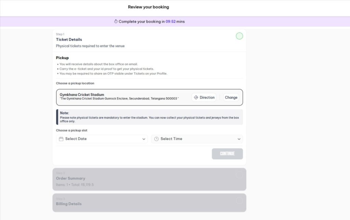Expand the Order Summary section
Image resolution: width=350 pixels, height=220 pixels.
click(x=149, y=179)
